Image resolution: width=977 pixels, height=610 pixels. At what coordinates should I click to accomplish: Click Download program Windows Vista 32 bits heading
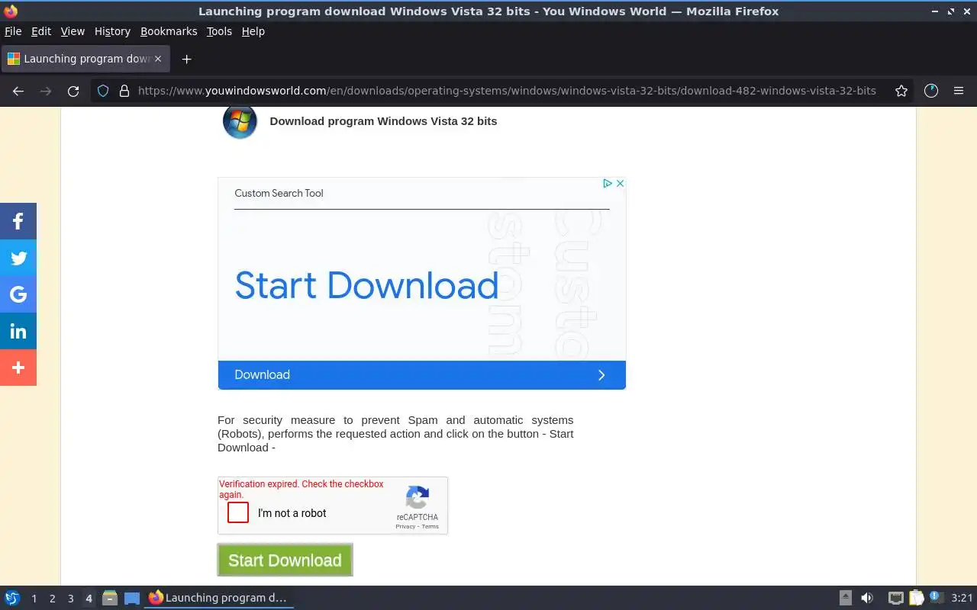pos(383,121)
